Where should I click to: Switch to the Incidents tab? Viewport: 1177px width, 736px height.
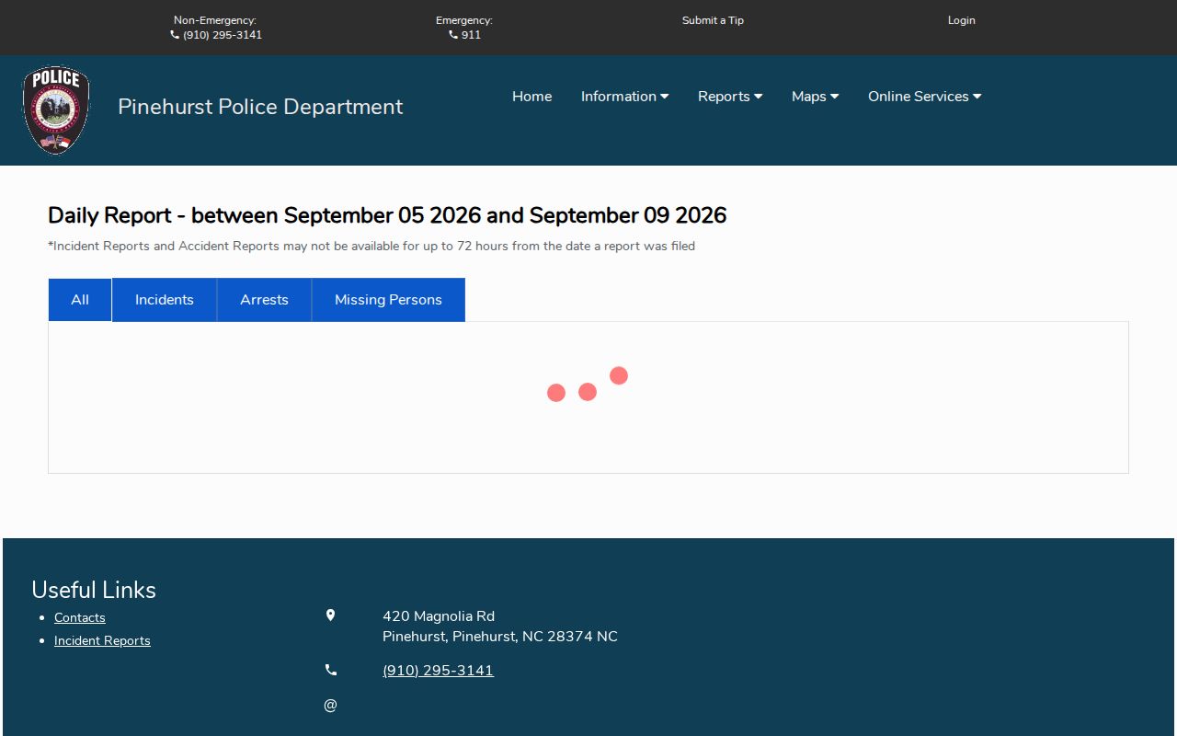[x=165, y=300]
